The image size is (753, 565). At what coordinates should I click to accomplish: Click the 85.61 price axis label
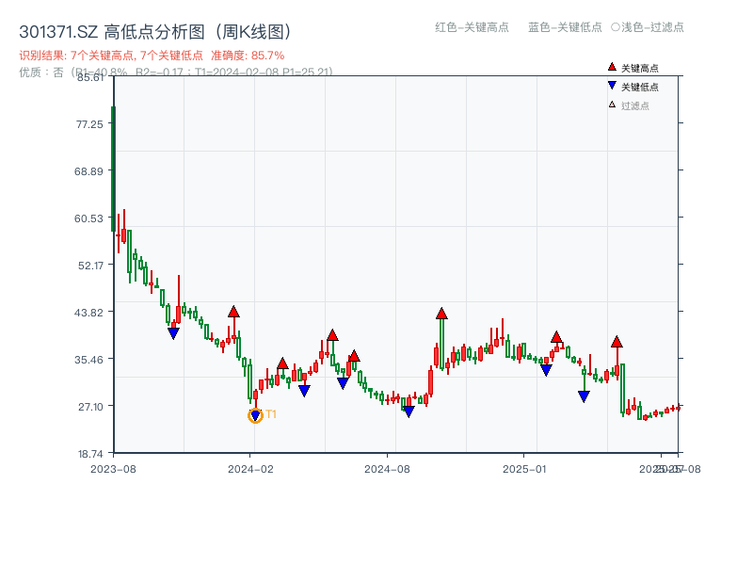point(91,79)
